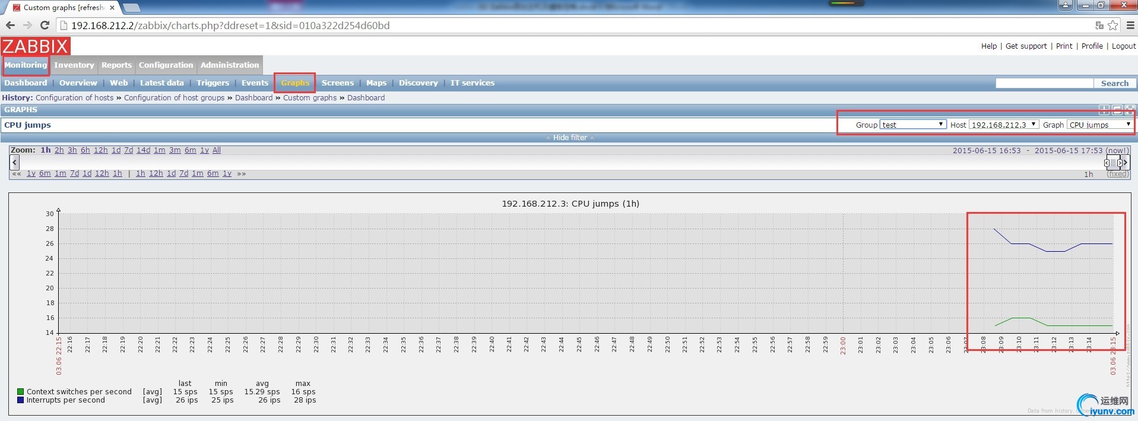The image size is (1138, 421).
Task: Click the timeline scroll-right arrow button
Action: (1126, 162)
